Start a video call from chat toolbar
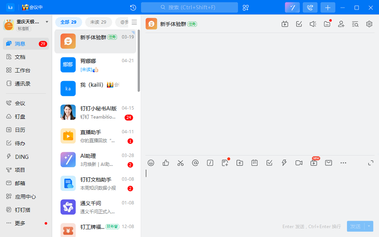 coord(299,163)
